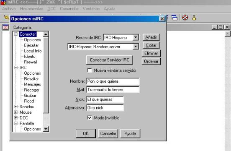The image size is (231, 151).
Task: Collapse the IRC tree node
Action: [x=15, y=68]
